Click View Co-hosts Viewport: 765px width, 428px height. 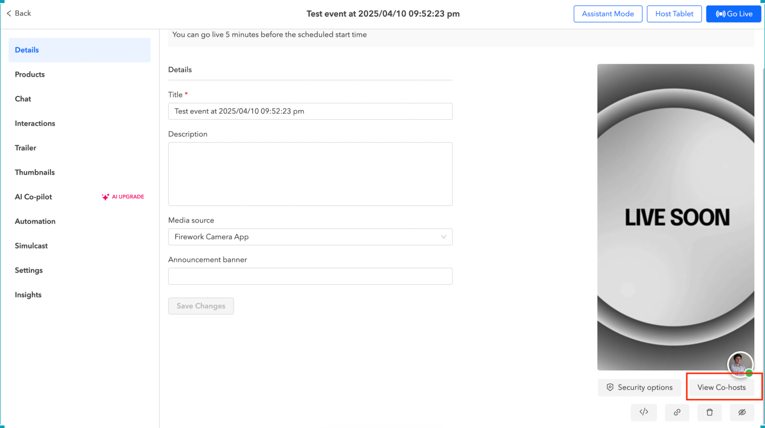coord(722,387)
